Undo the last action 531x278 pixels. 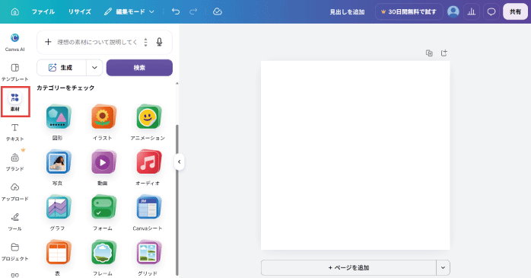(176, 11)
